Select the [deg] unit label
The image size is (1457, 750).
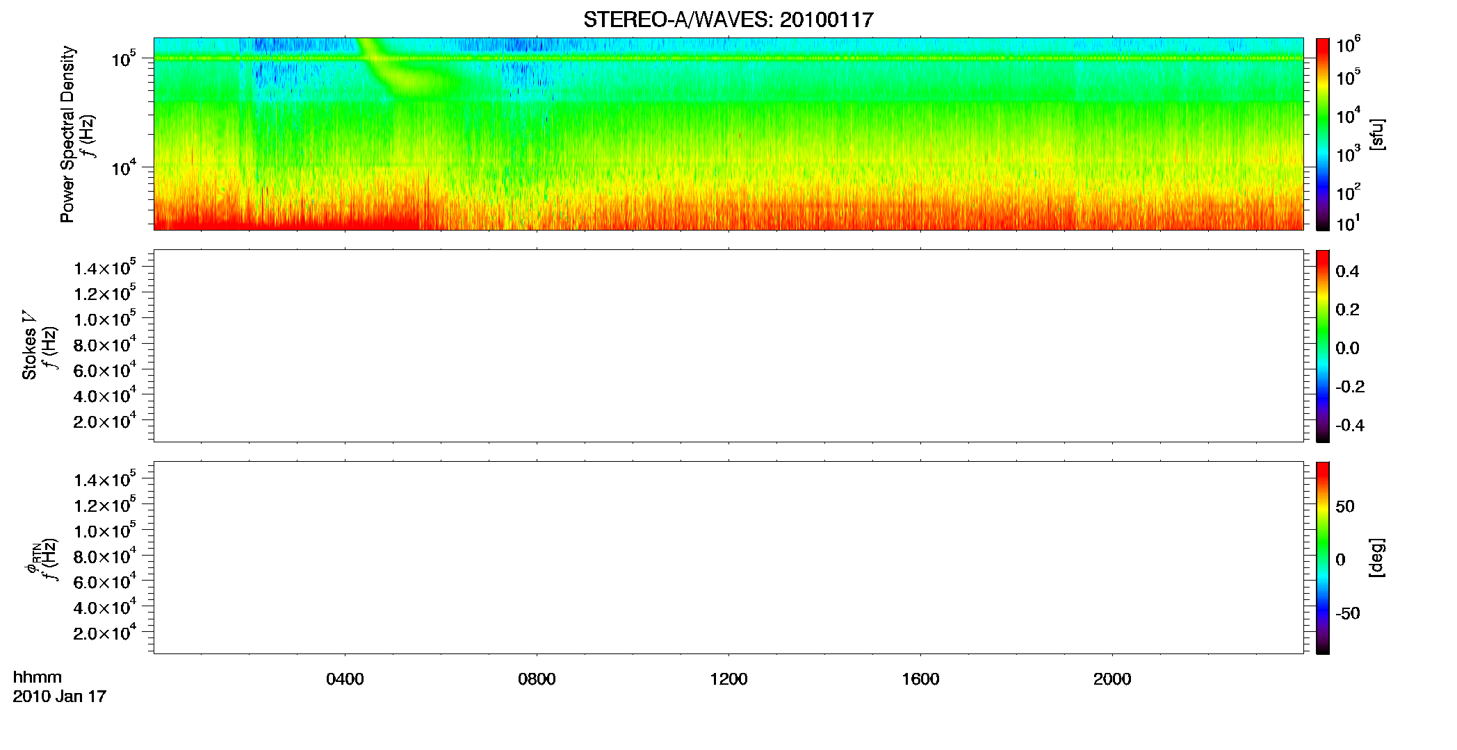click(1377, 558)
